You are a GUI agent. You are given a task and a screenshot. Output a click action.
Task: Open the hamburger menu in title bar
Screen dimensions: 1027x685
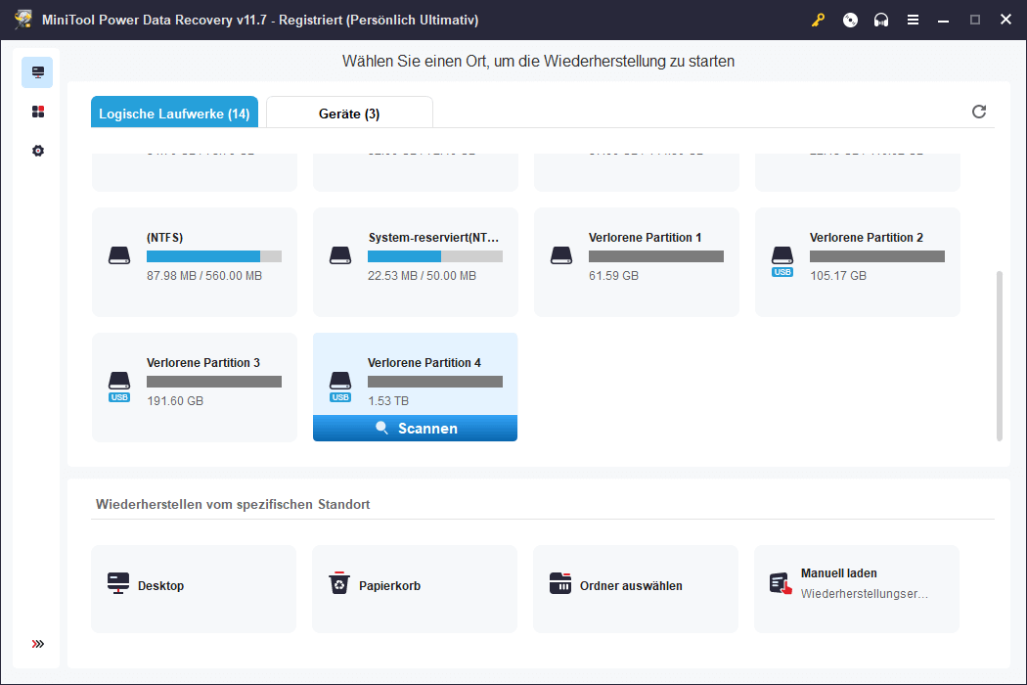(x=913, y=20)
